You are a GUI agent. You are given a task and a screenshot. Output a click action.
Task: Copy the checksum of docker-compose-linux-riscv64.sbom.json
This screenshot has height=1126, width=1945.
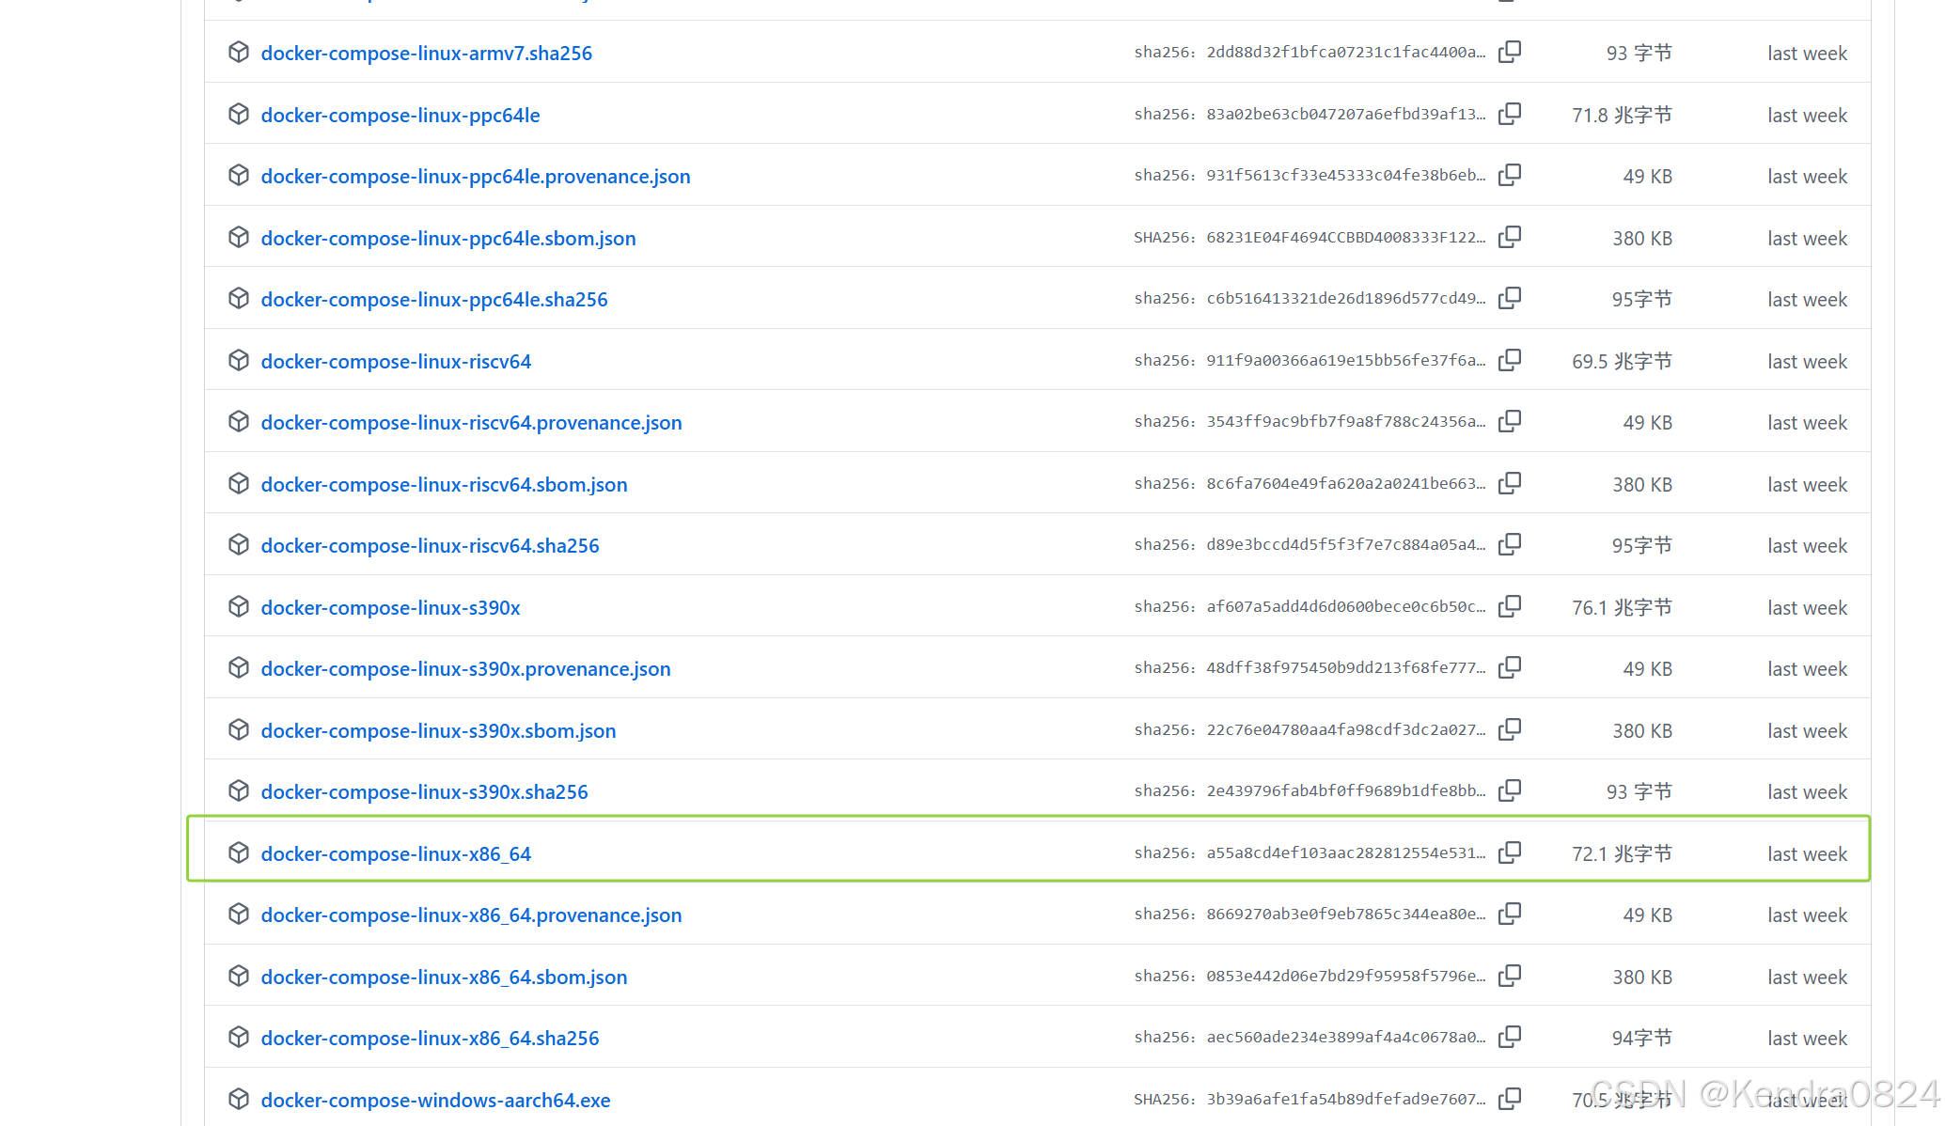coord(1510,483)
